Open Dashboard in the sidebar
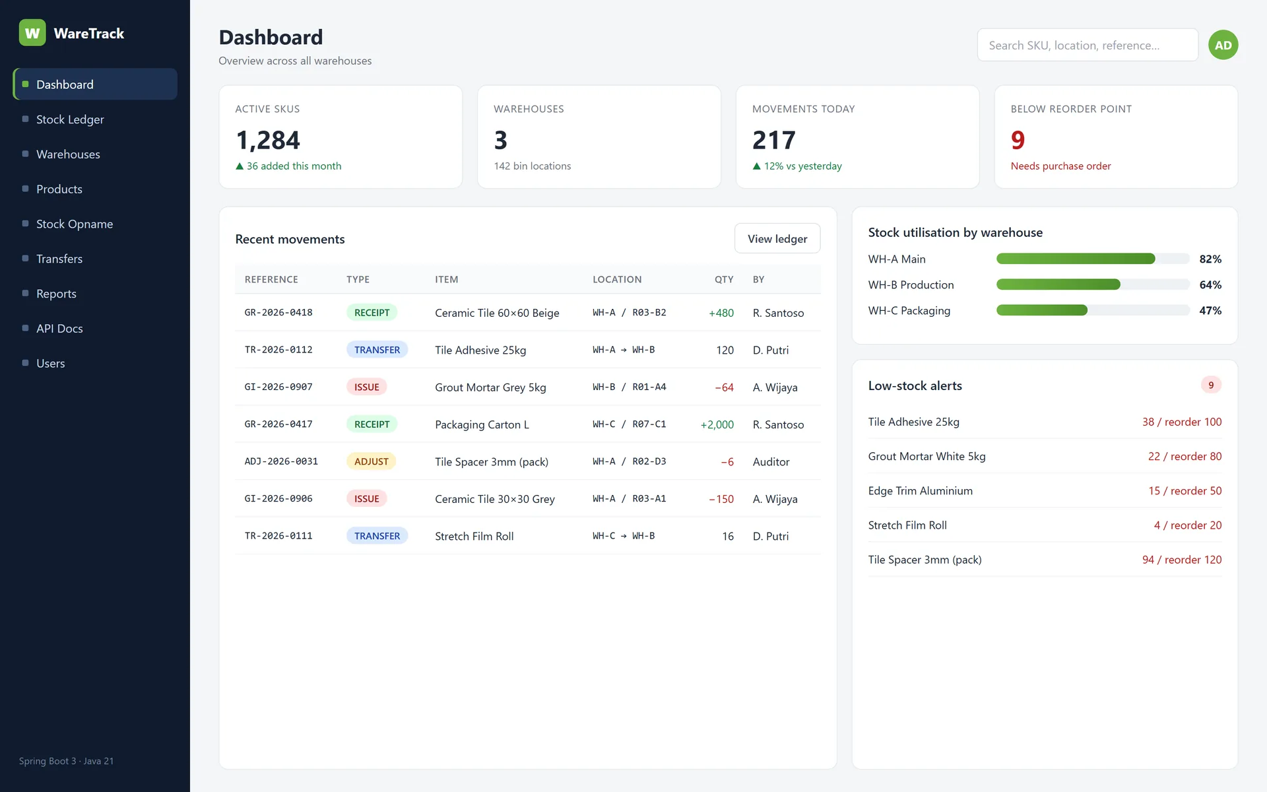Screen dimensions: 1267x792 pos(95,84)
